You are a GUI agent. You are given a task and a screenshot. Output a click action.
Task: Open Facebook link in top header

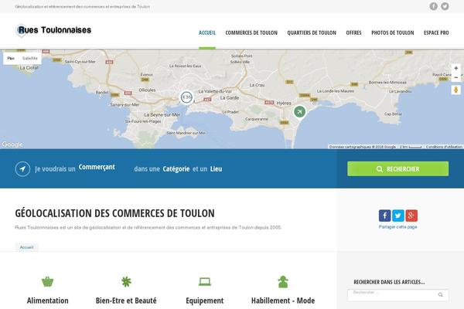pos(434,6)
